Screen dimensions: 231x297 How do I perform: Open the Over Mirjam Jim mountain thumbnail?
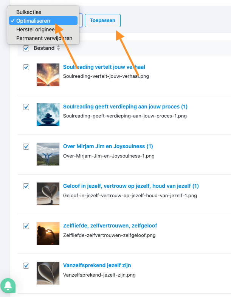(48, 154)
